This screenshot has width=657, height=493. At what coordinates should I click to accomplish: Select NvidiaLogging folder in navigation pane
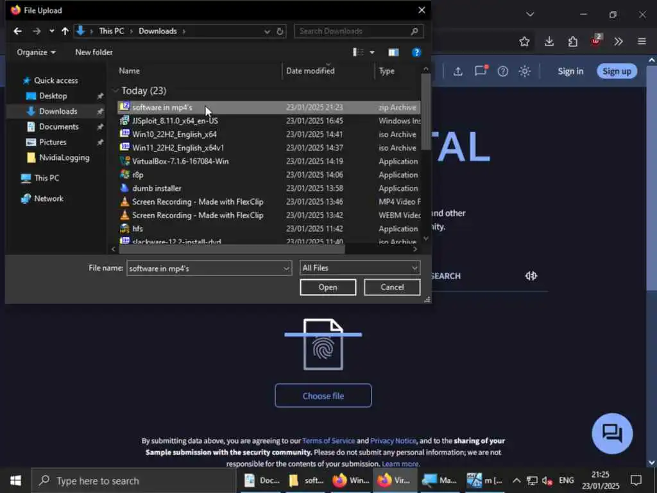pyautogui.click(x=64, y=158)
